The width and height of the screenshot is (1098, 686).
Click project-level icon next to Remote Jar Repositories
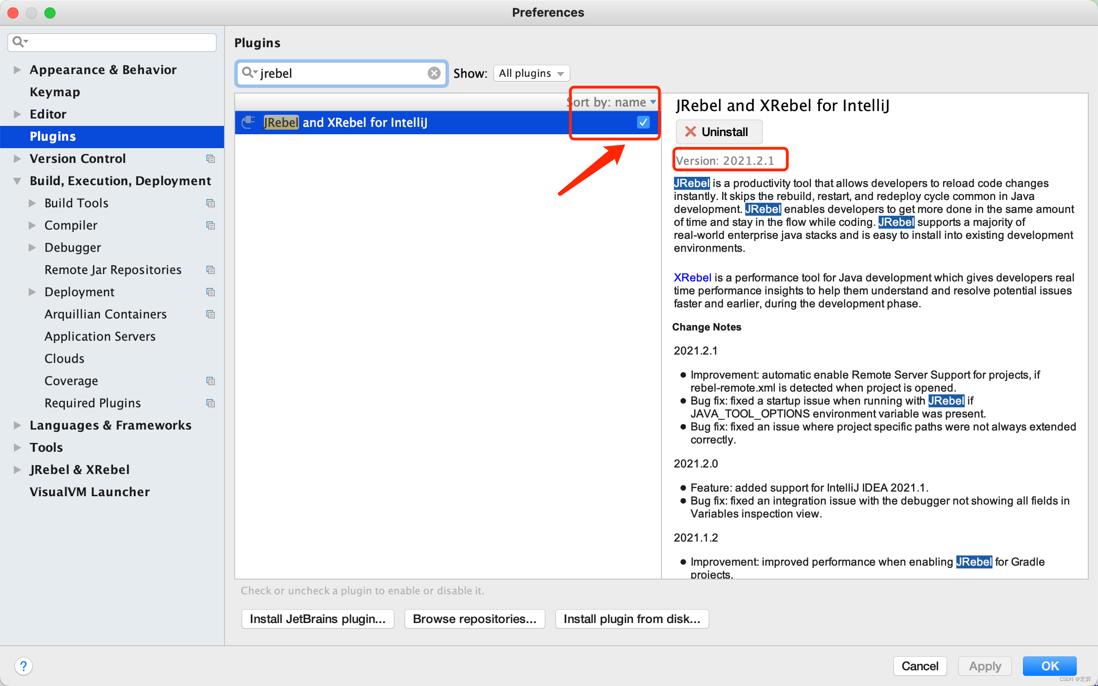[x=211, y=270]
